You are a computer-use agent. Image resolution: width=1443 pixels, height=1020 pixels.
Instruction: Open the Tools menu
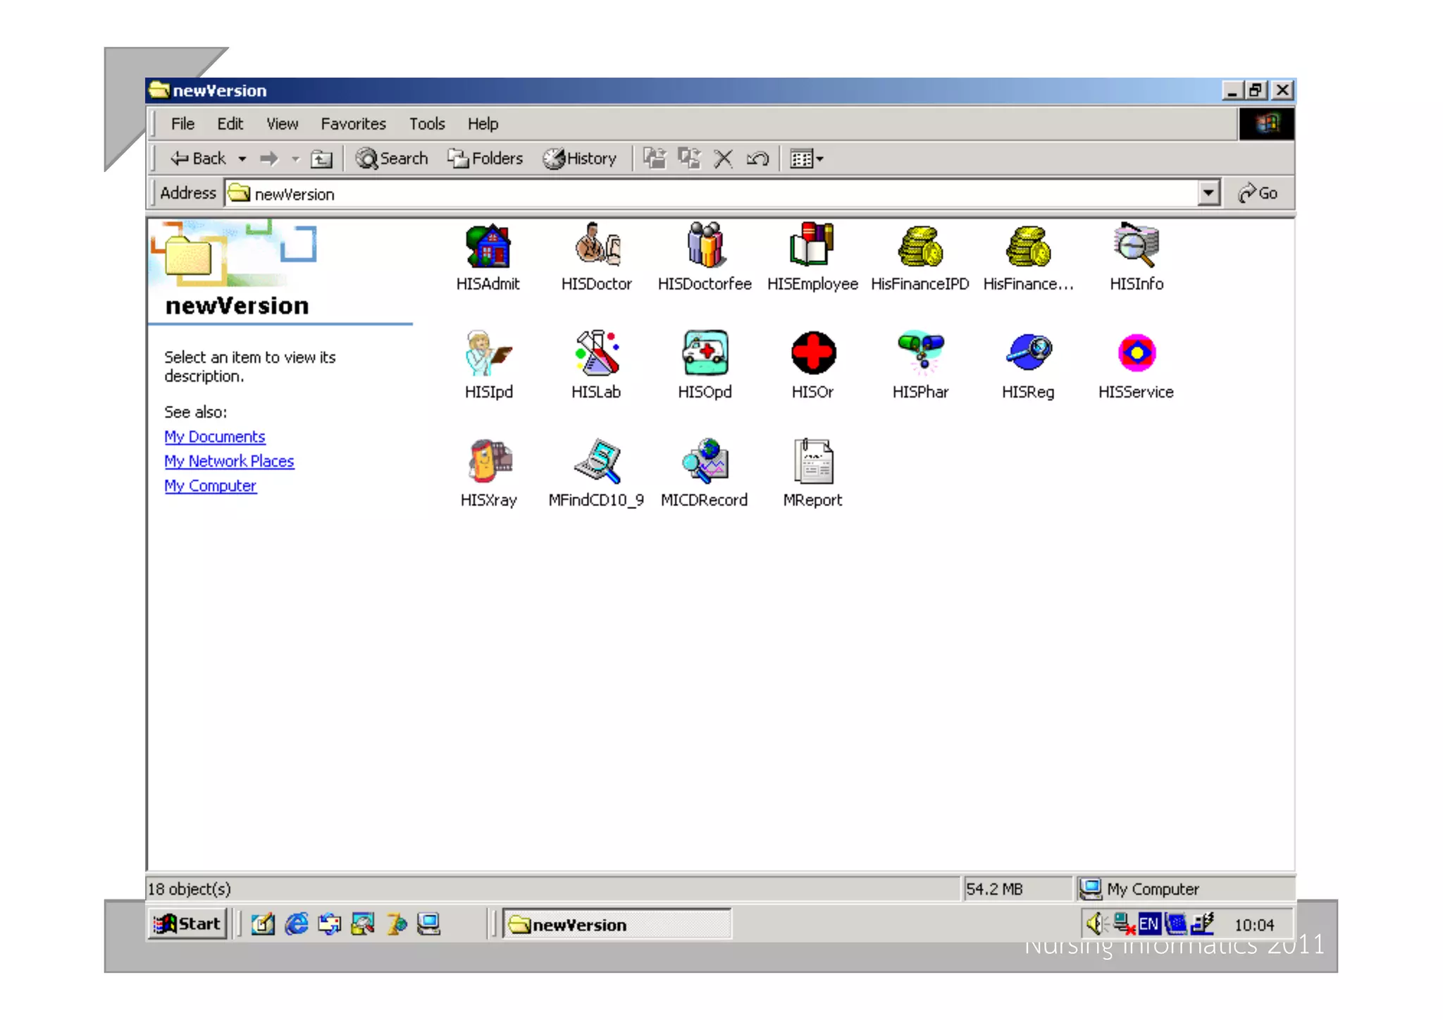tap(427, 124)
